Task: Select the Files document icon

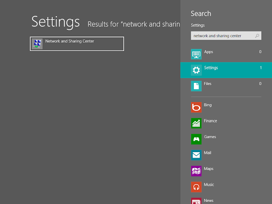Action: pos(196,86)
